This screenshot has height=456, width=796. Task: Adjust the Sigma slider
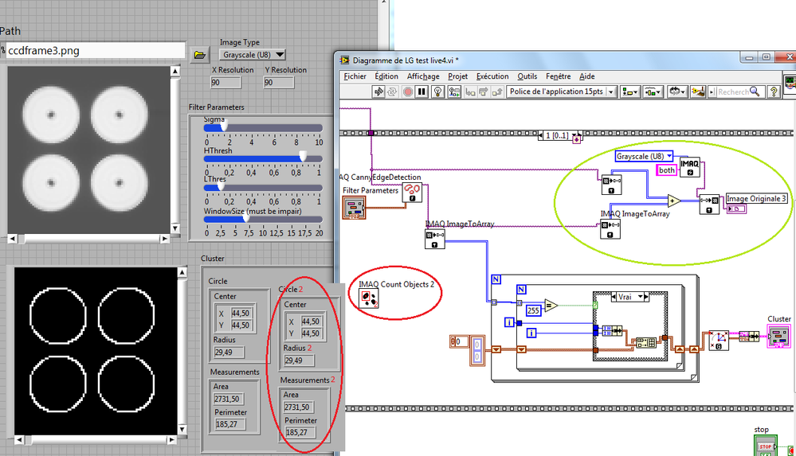263,128
